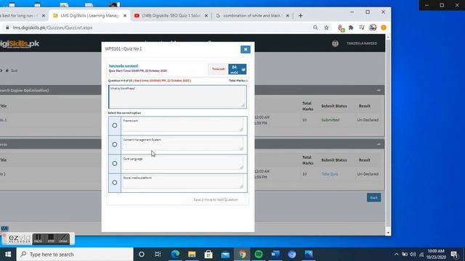The width and height of the screenshot is (465, 261).
Task: Open the notification center
Action: [x=455, y=254]
